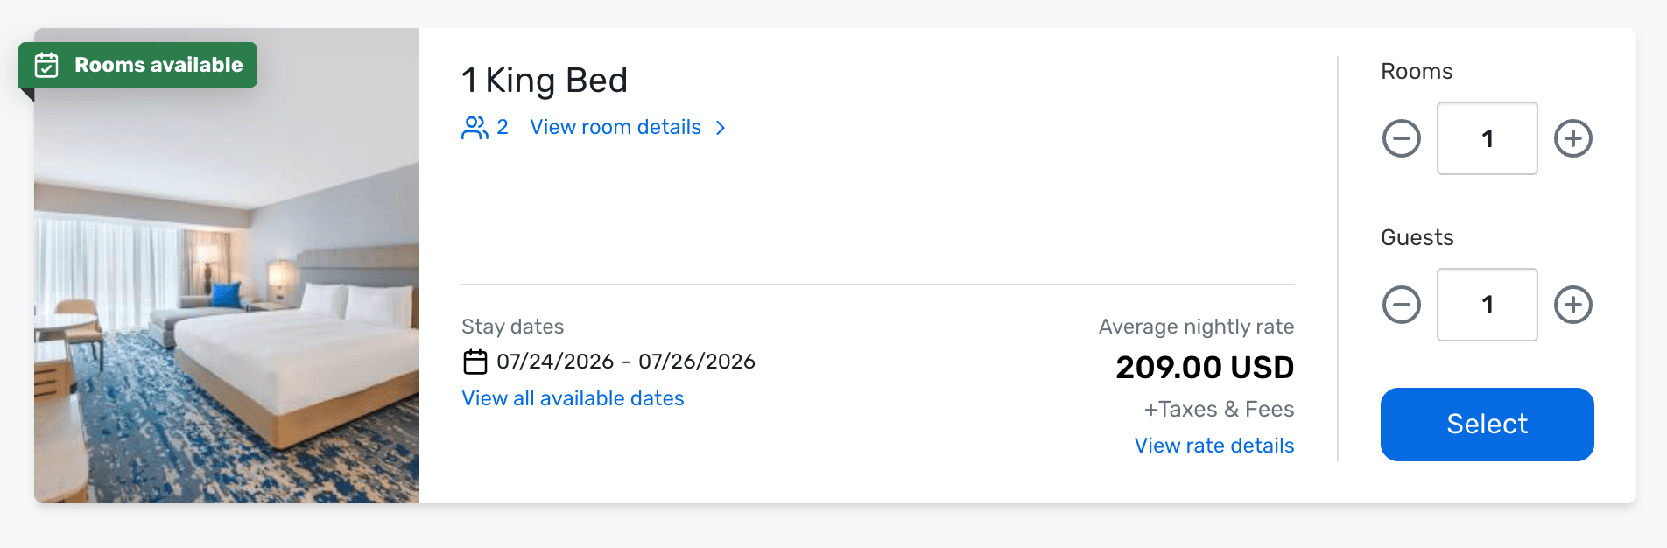1667x548 pixels.
Task: Click the 209.00 USD nightly rate
Action: click(x=1204, y=368)
